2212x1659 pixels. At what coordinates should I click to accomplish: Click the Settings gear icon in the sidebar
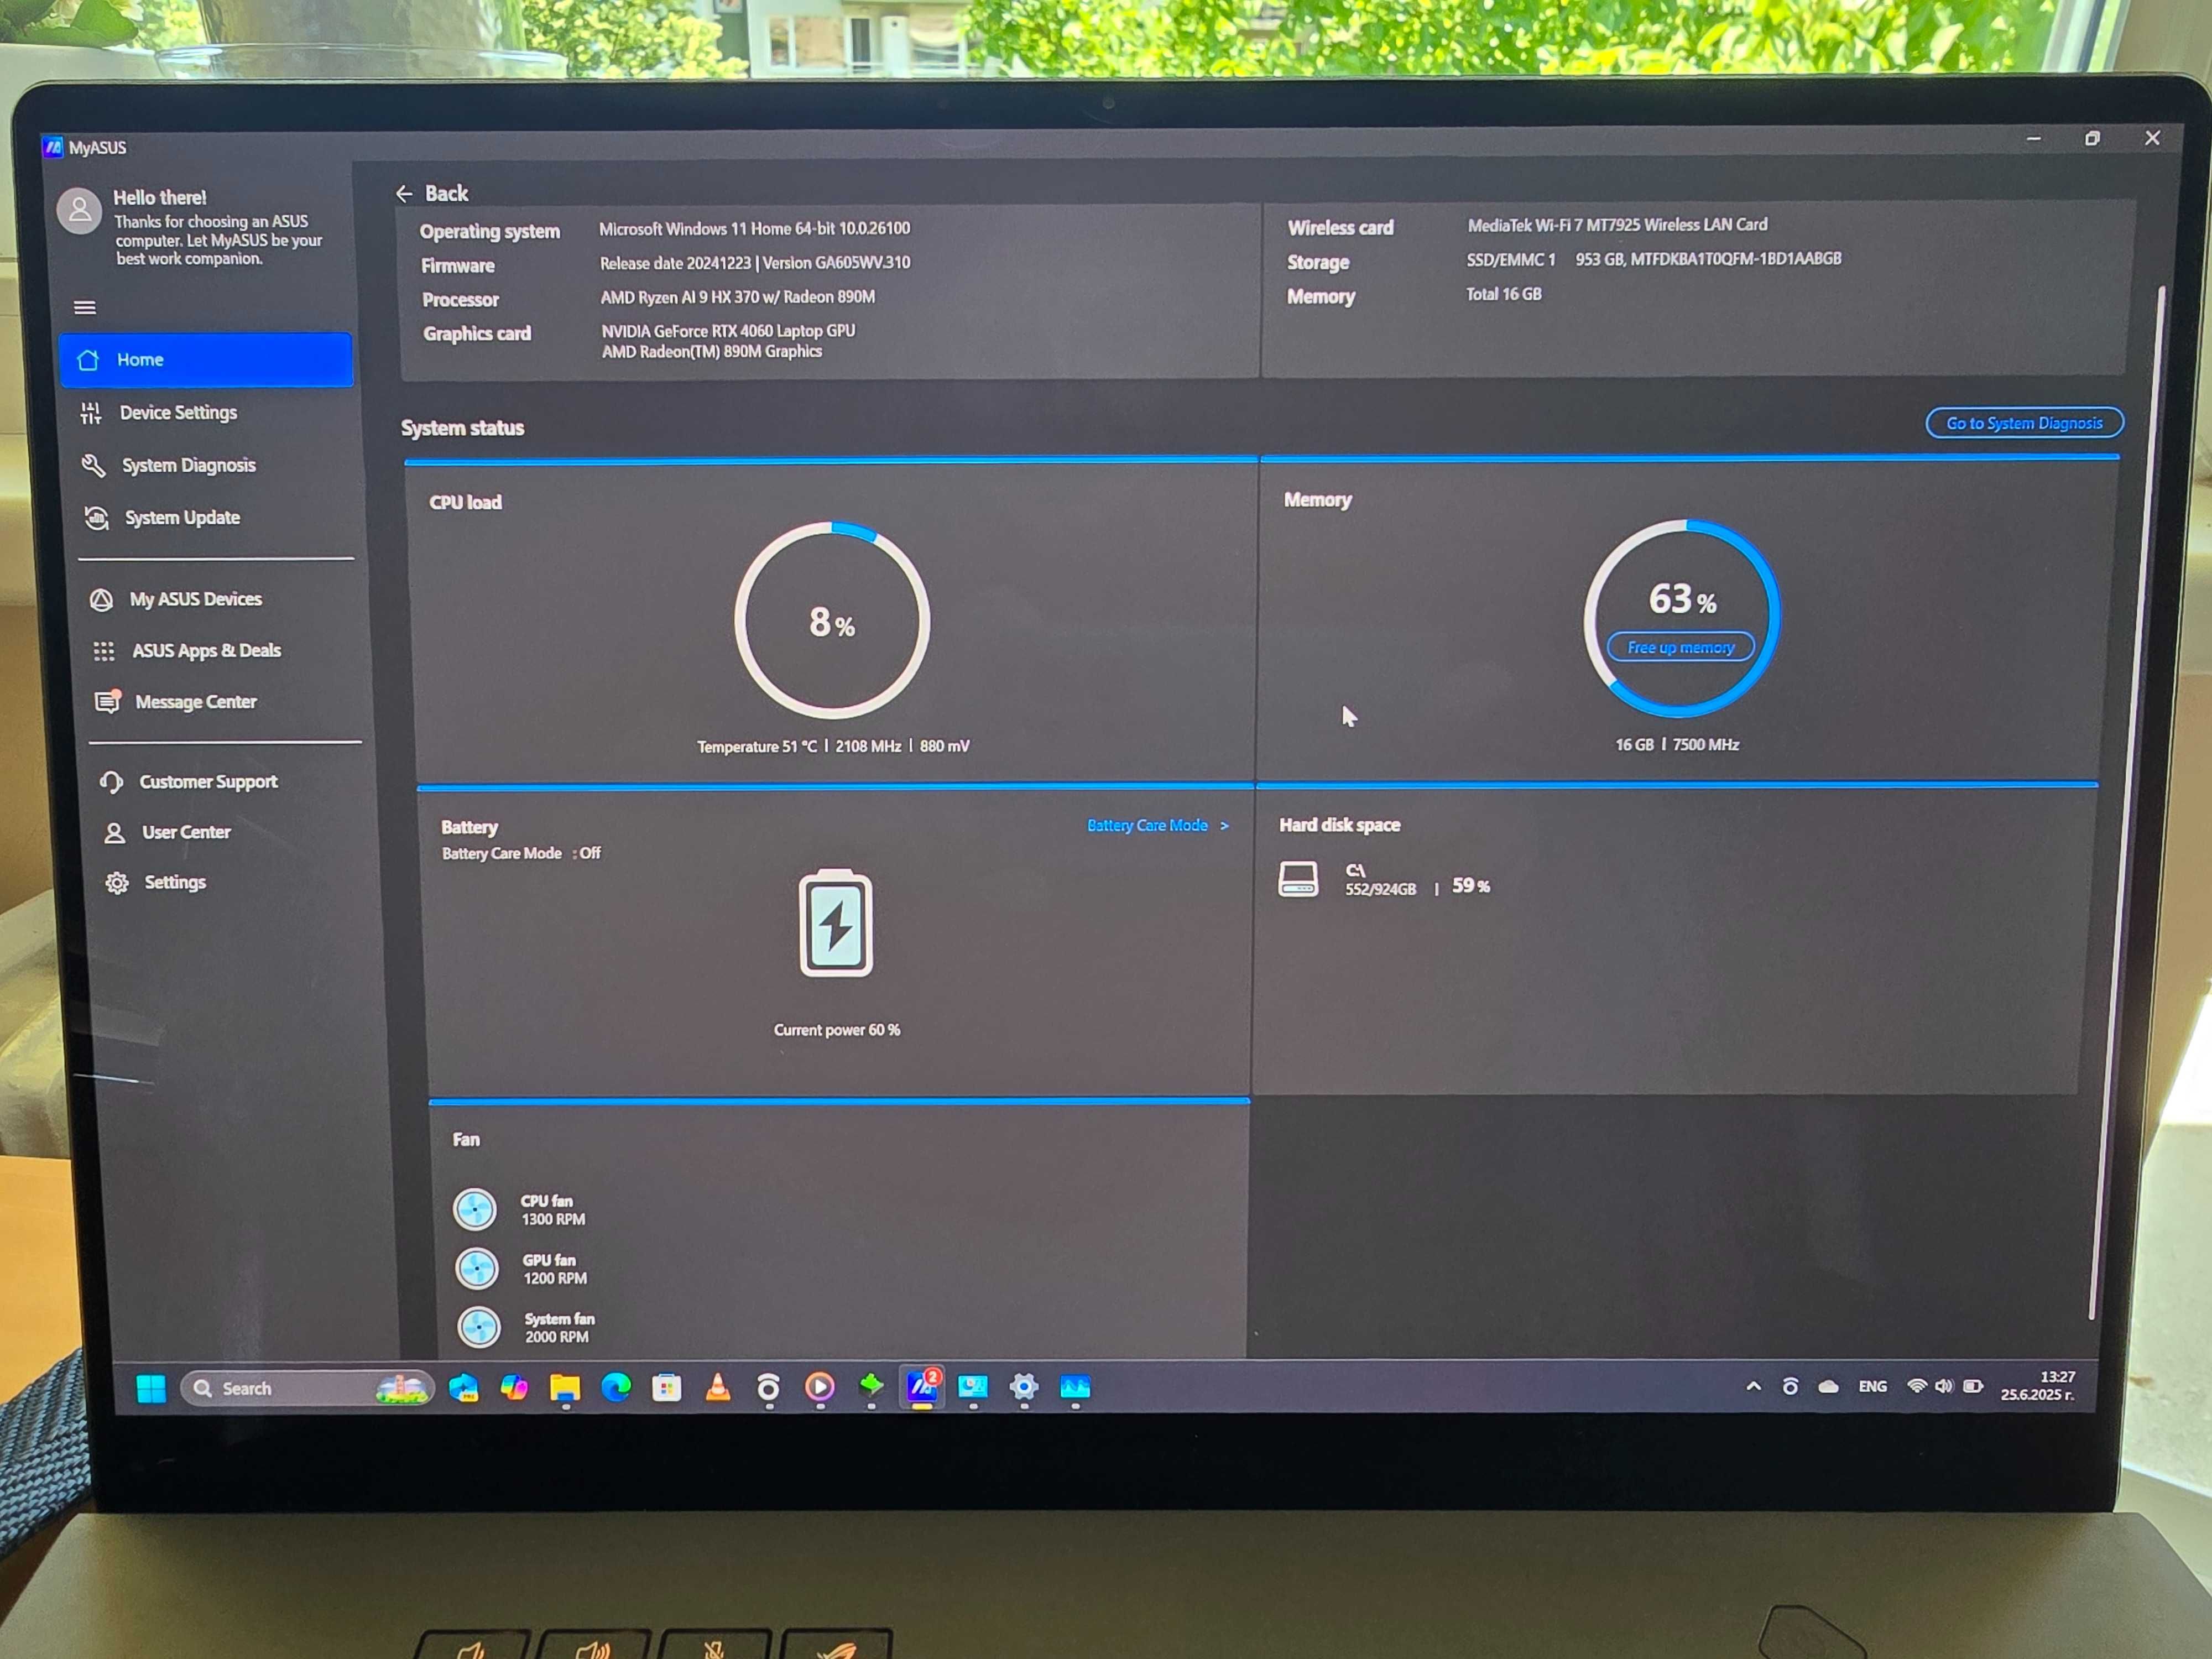click(x=117, y=883)
